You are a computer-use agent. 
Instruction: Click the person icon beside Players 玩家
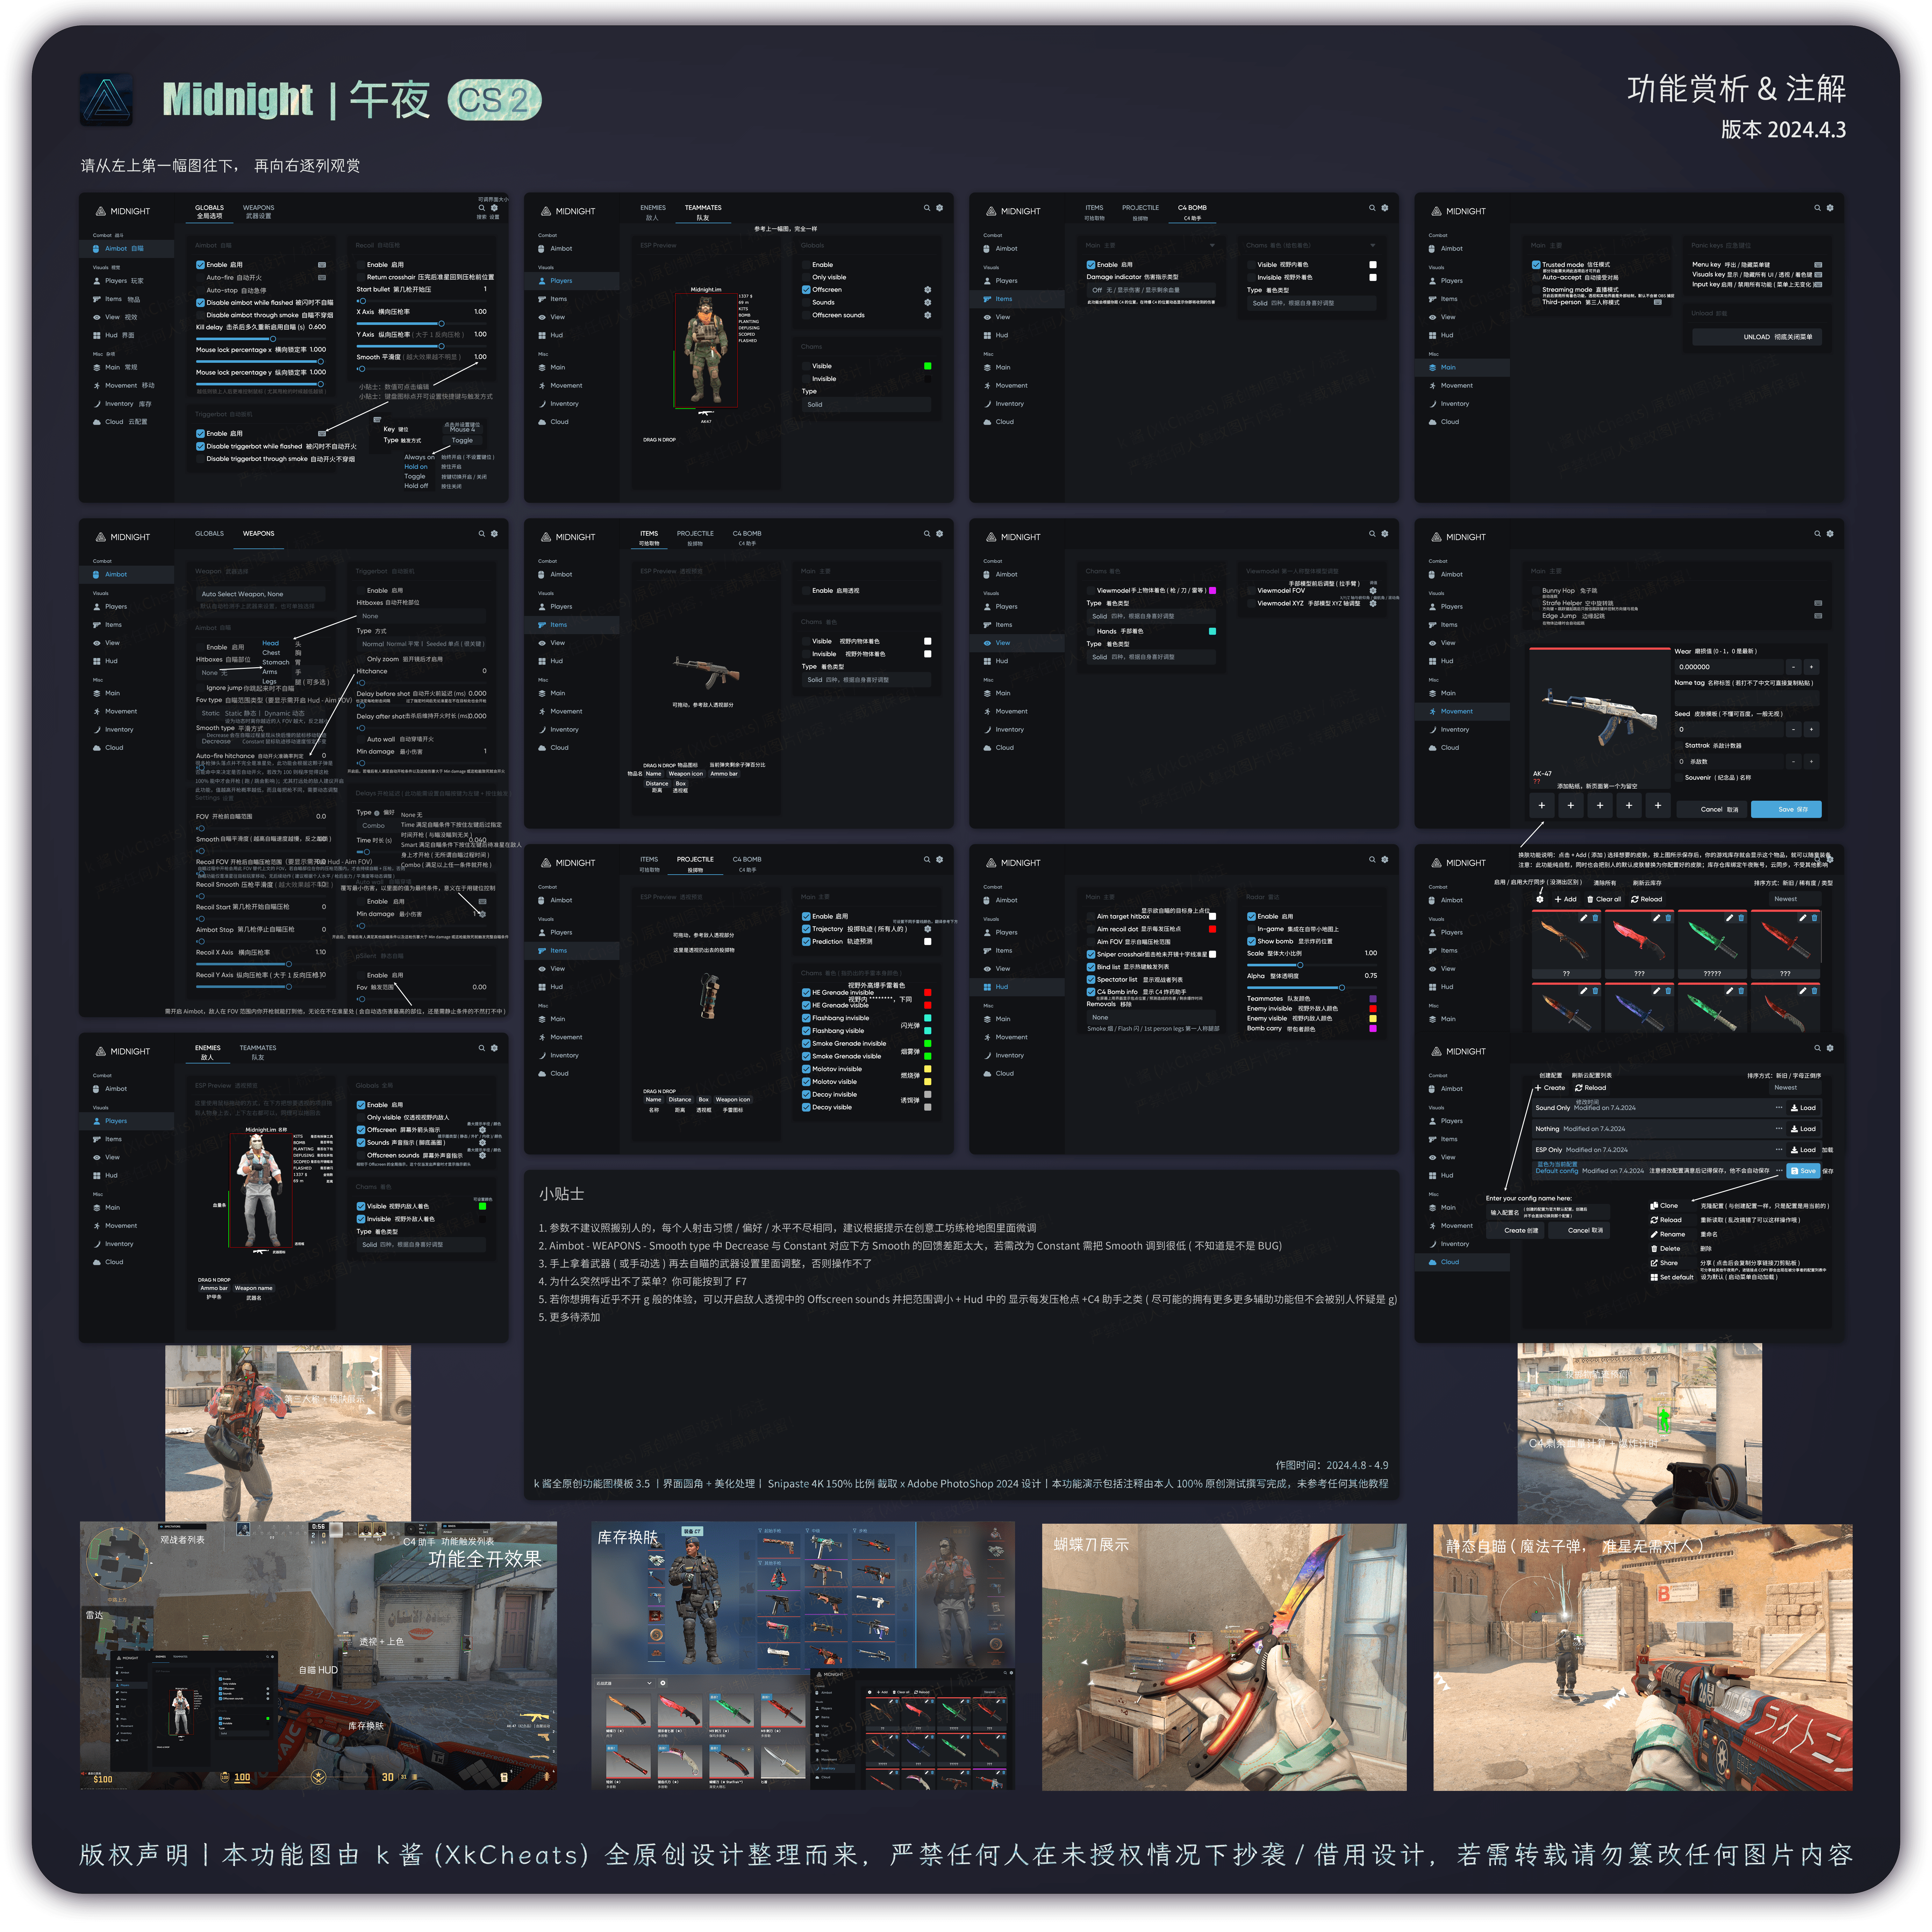[x=97, y=281]
